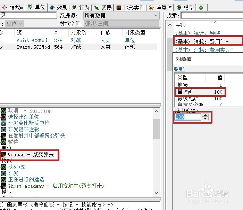Open 研发莫比斯反应堆 entry
The image size is (243, 210).
tap(29, 123)
